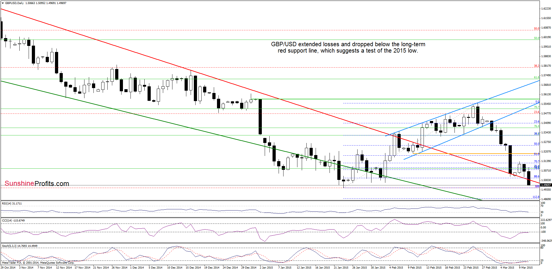Screen dimensions: 552x270
Task: Select the 0.0 Fibonacci level label
Action: (537, 102)
